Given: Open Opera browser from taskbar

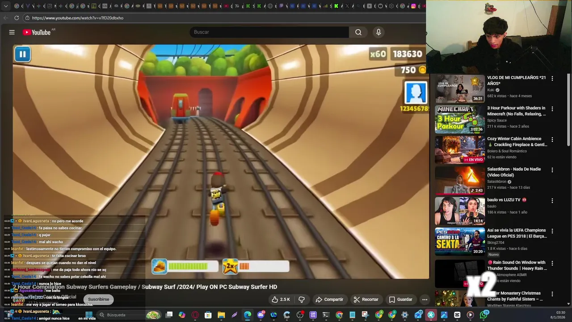Looking at the screenshot, I should click(195, 315).
